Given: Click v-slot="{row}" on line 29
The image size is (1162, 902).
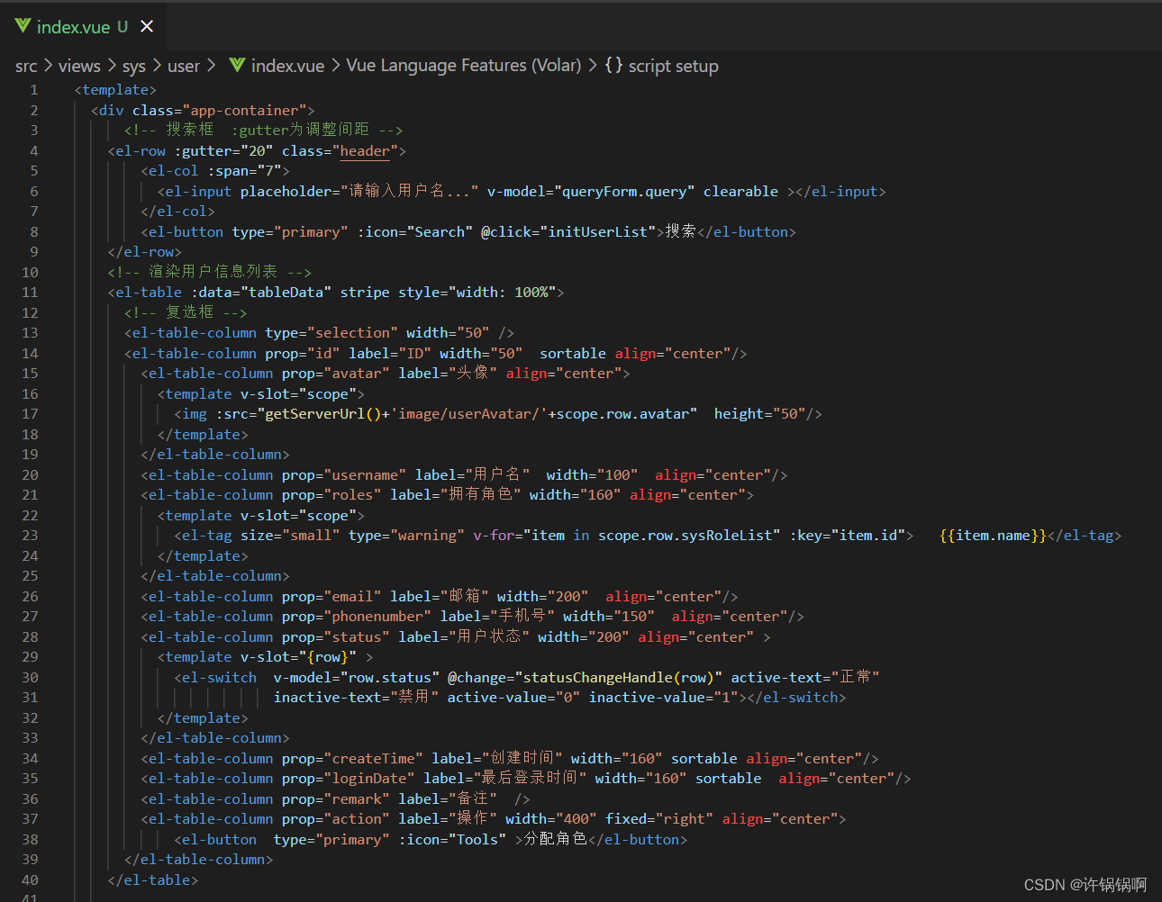Looking at the screenshot, I should tap(298, 657).
